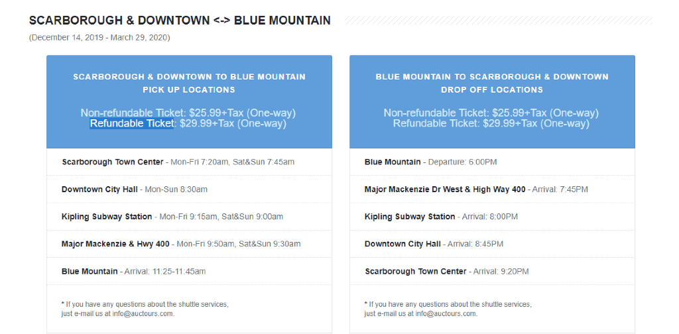Select the Scarborough Town Center pickup row

click(189, 162)
